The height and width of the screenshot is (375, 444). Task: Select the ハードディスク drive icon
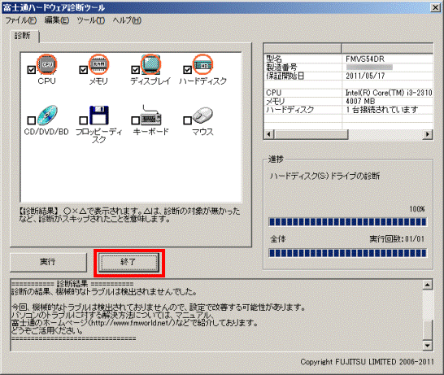203,64
